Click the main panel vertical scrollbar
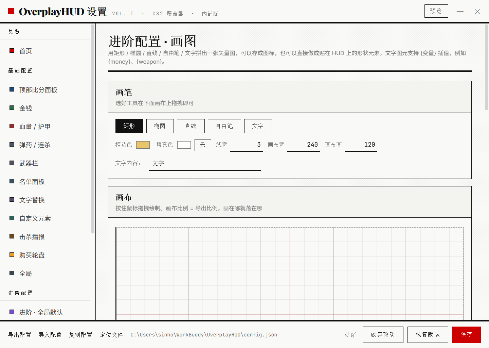The width and height of the screenshot is (489, 348). (486, 67)
